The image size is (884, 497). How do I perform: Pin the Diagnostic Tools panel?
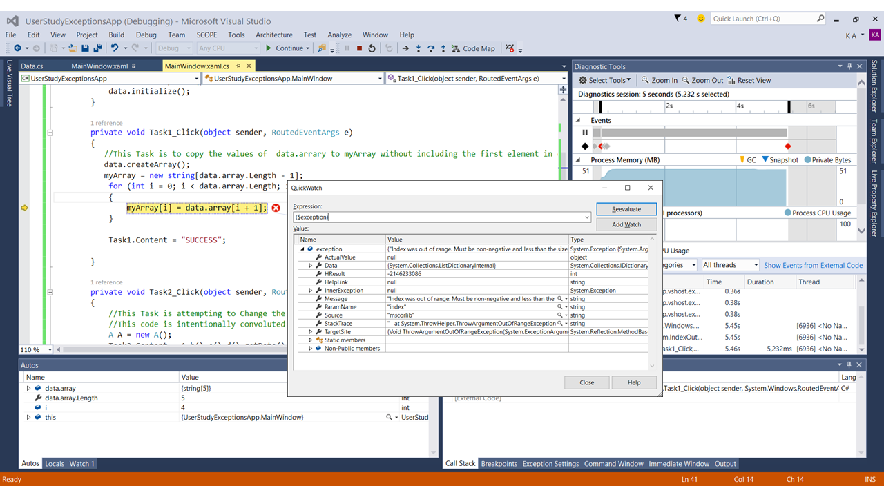(849, 66)
